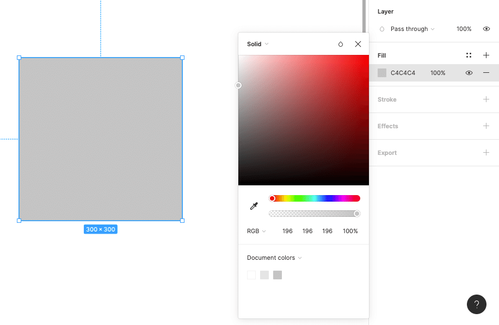Open the Pass through blend mode dropdown
The image size is (499, 325).
[412, 29]
